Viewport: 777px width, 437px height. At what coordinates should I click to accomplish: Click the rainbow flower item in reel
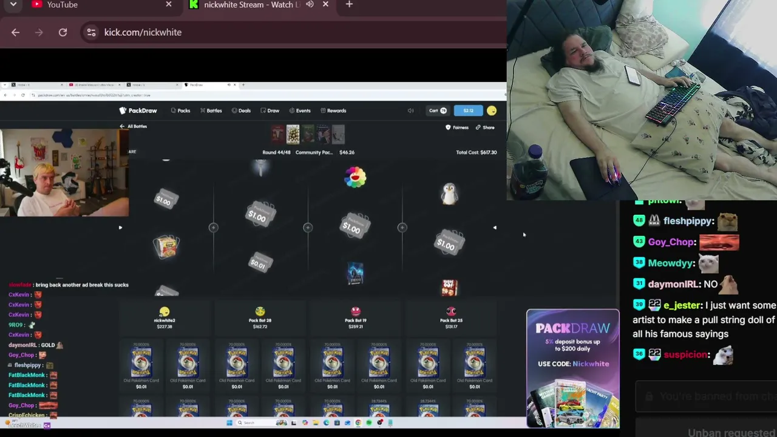click(x=356, y=177)
